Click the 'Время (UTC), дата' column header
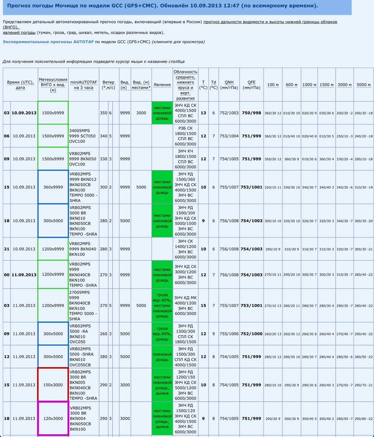This screenshot has width=374, height=437. [x=20, y=85]
